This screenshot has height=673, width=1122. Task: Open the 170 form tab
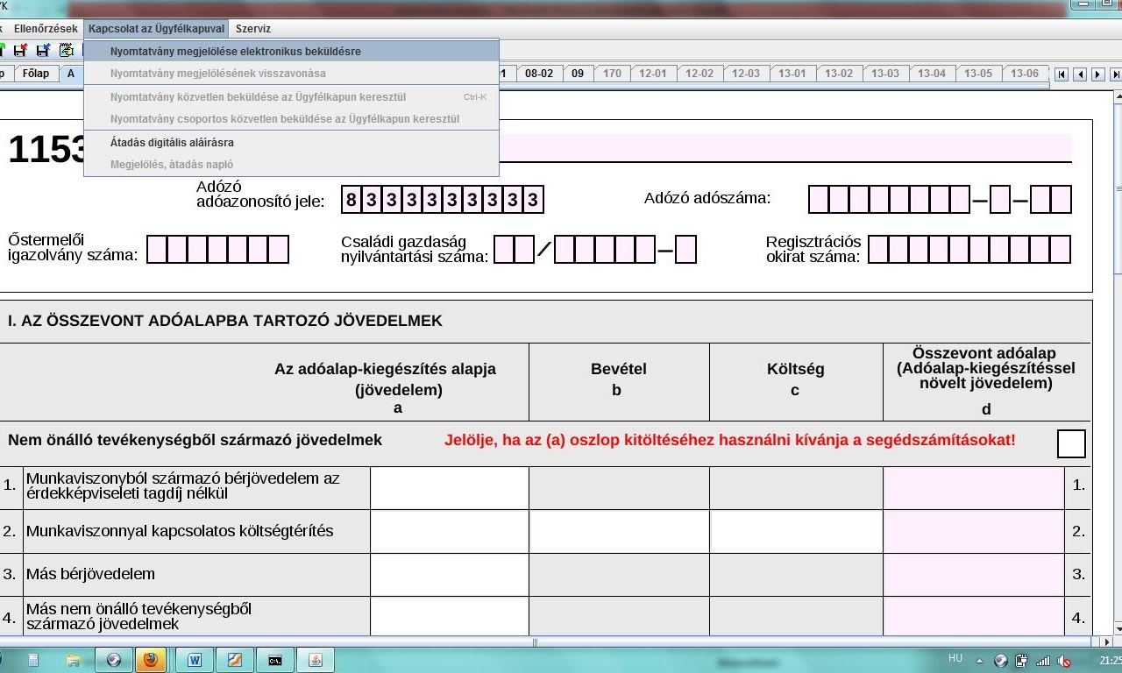click(612, 74)
